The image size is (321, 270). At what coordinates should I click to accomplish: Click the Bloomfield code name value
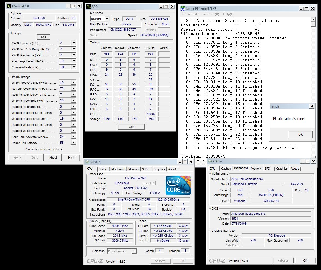tap(122, 183)
